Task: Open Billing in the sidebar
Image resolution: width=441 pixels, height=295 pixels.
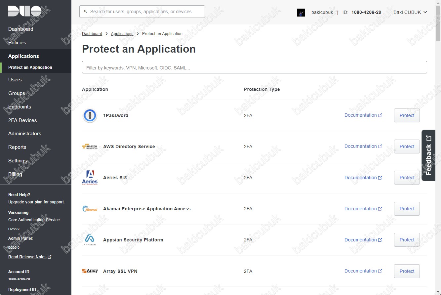Action: 15,174
